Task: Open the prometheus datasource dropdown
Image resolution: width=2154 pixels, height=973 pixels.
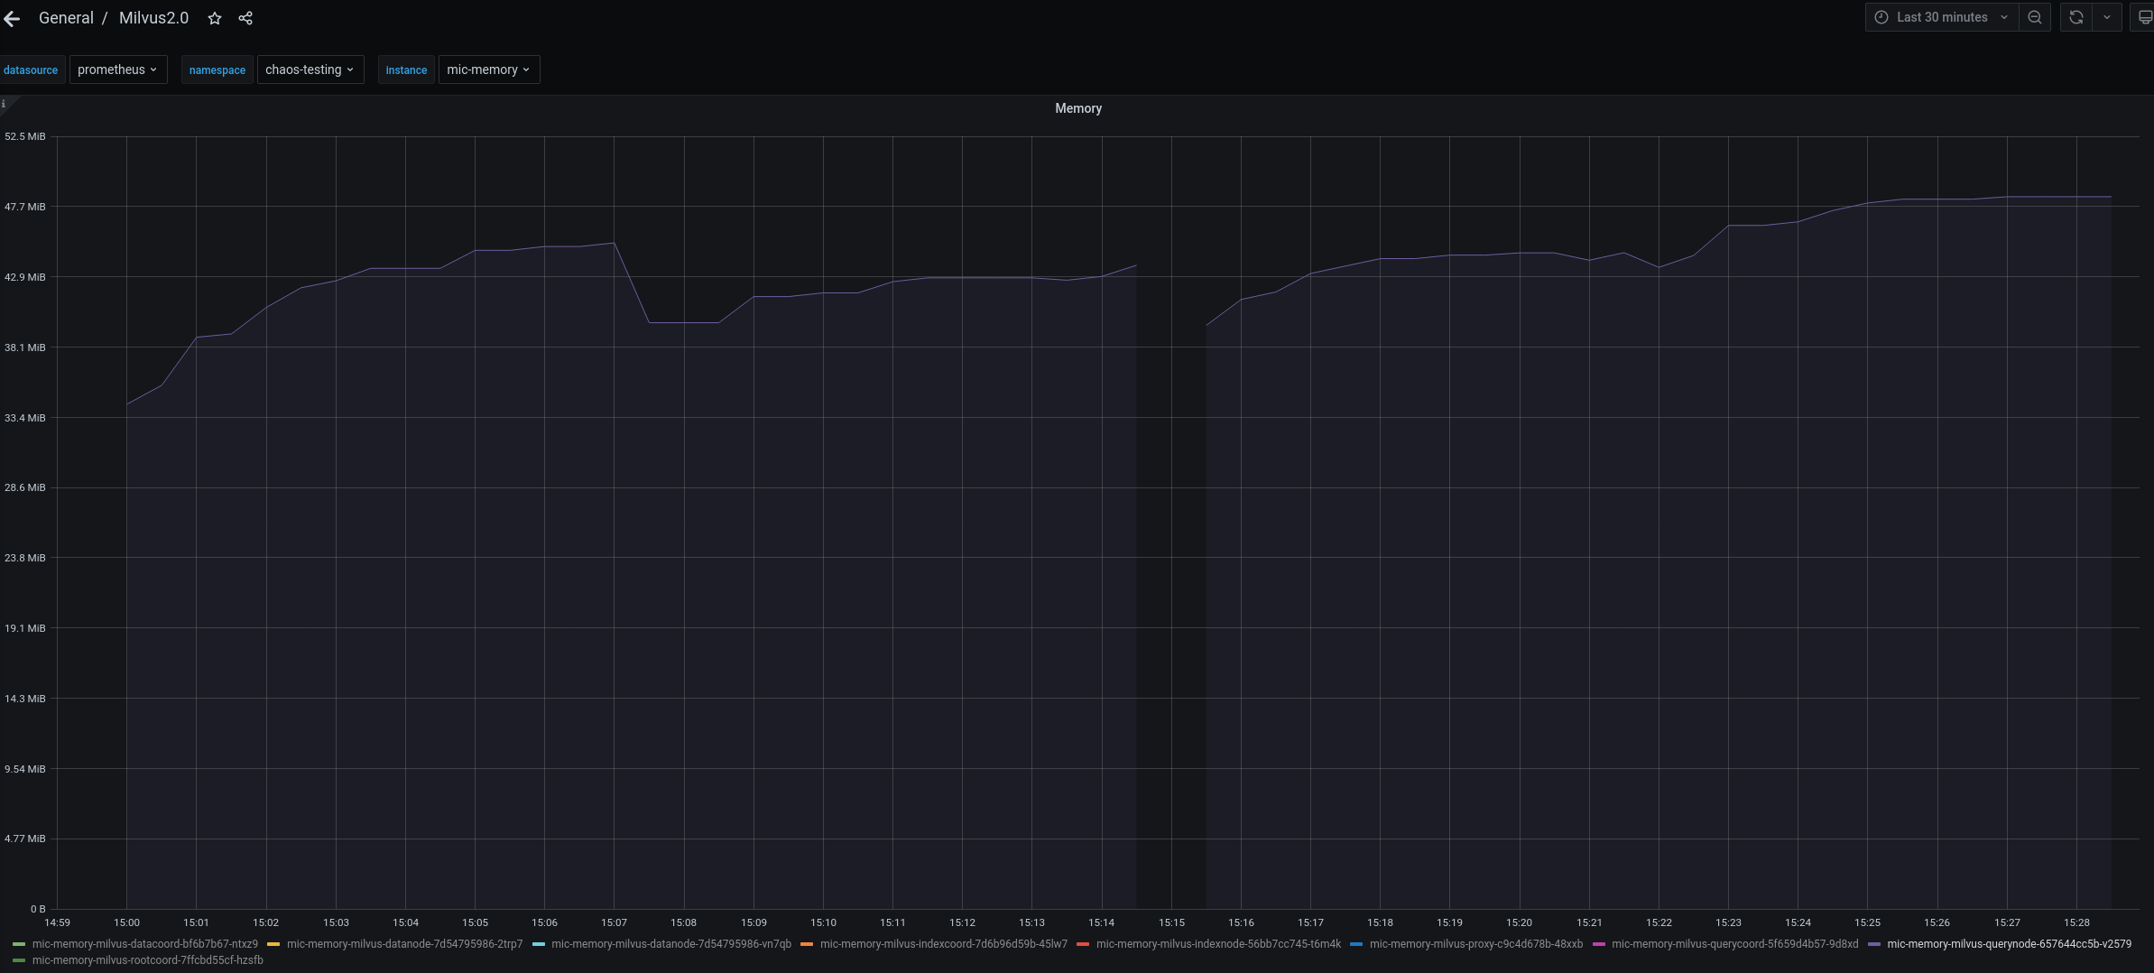Action: pyautogui.click(x=118, y=69)
